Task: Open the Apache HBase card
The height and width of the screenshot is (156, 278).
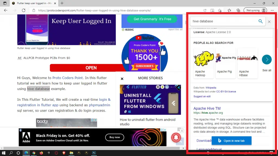Action: tap(248, 63)
